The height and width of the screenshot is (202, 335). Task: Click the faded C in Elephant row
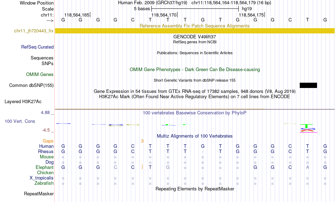(115, 168)
